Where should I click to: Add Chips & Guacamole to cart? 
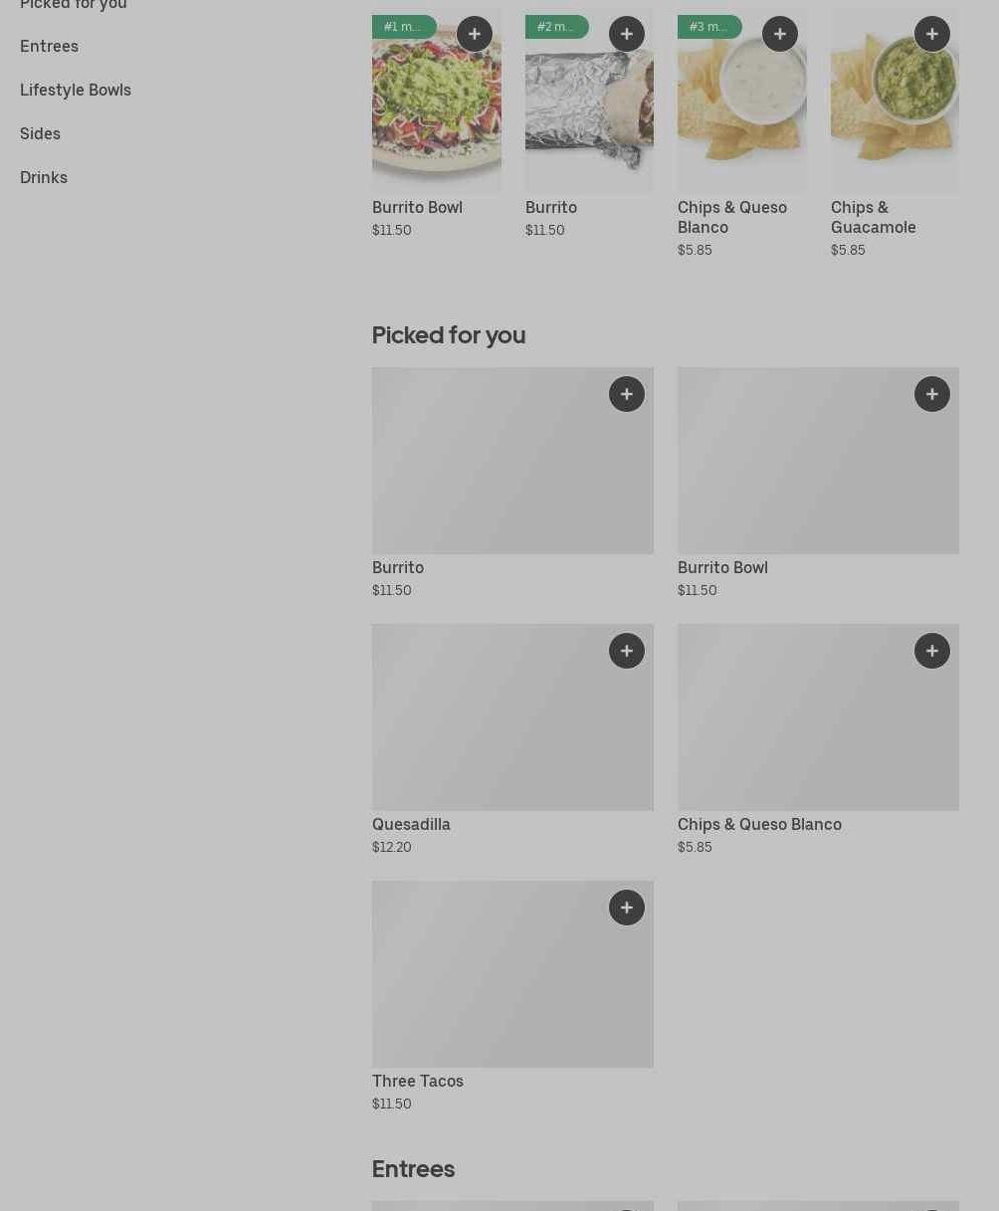(932, 34)
